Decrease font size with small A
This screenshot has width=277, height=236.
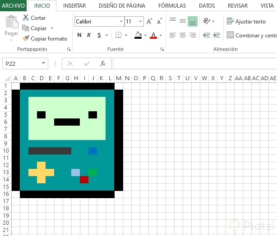point(160,21)
